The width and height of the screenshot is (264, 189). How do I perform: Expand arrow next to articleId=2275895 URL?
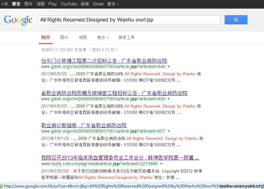click(161, 164)
